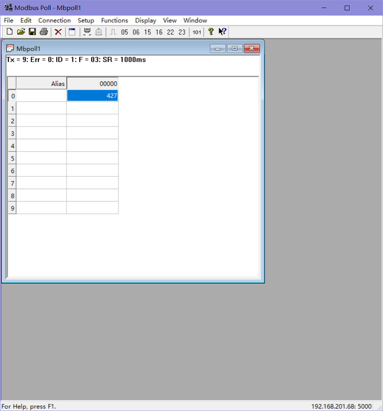The image size is (383, 411).
Task: Click the Alias column header
Action: [x=41, y=84]
